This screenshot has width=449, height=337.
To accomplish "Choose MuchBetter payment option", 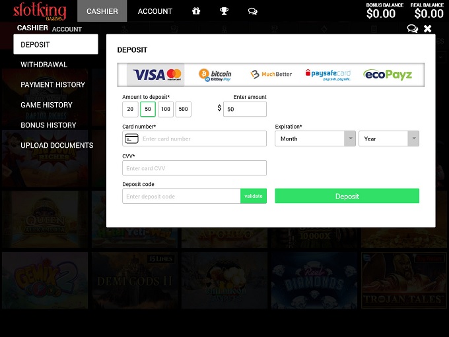I will (x=271, y=75).
